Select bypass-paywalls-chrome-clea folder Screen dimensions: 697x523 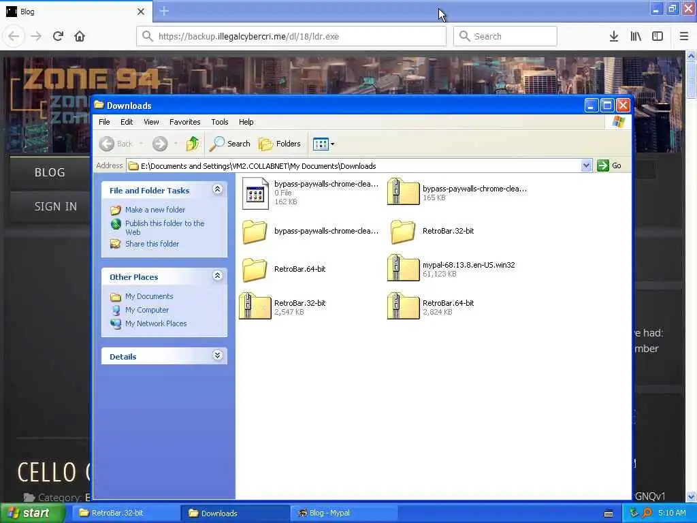point(310,232)
